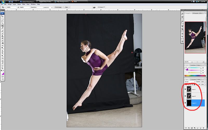This screenshot has height=130, width=208.
Task: Select the Pen tool
Action: point(2,51)
